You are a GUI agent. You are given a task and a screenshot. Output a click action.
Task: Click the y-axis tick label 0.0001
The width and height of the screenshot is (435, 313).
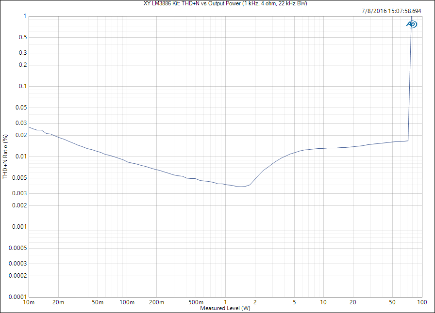18,297
